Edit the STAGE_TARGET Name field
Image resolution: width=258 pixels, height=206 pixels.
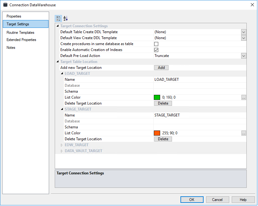[x=200, y=115]
